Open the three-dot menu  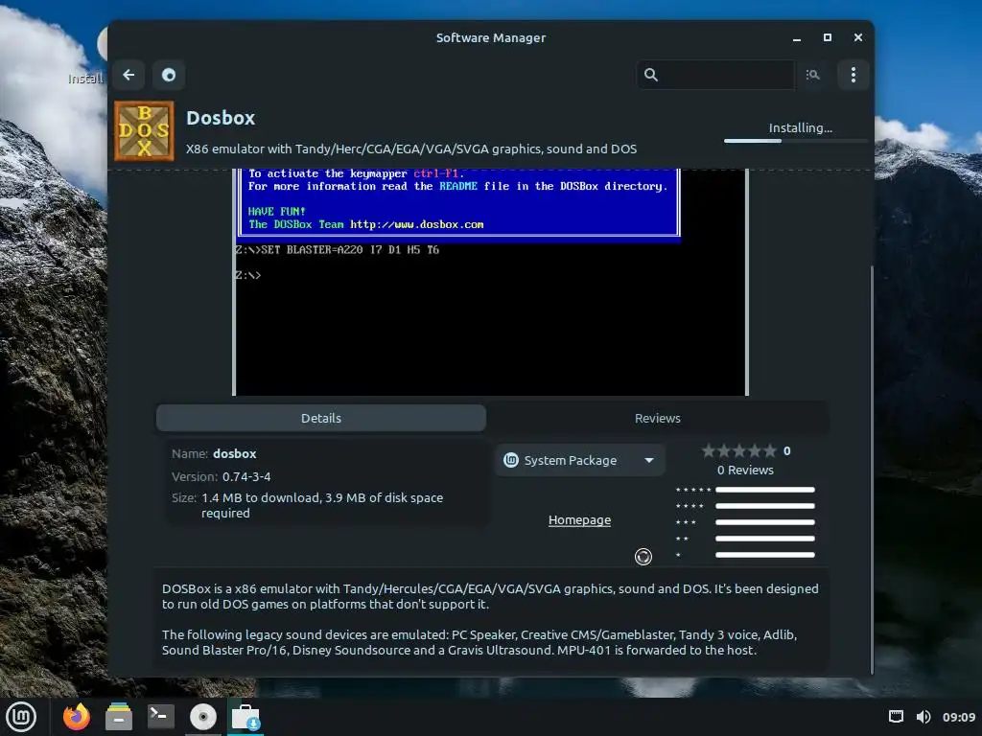(853, 75)
